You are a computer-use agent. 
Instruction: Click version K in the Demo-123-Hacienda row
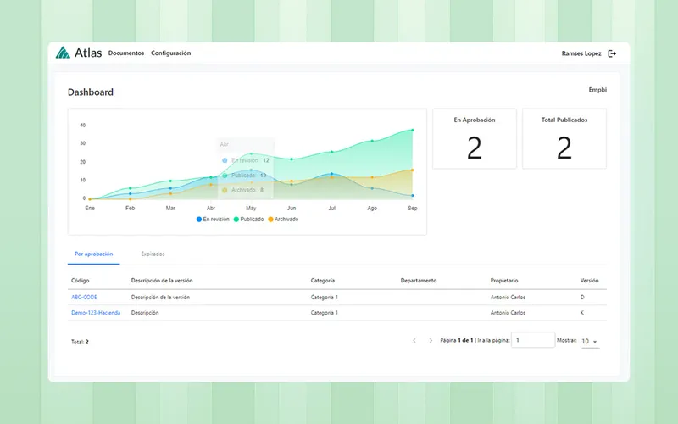pyautogui.click(x=582, y=312)
